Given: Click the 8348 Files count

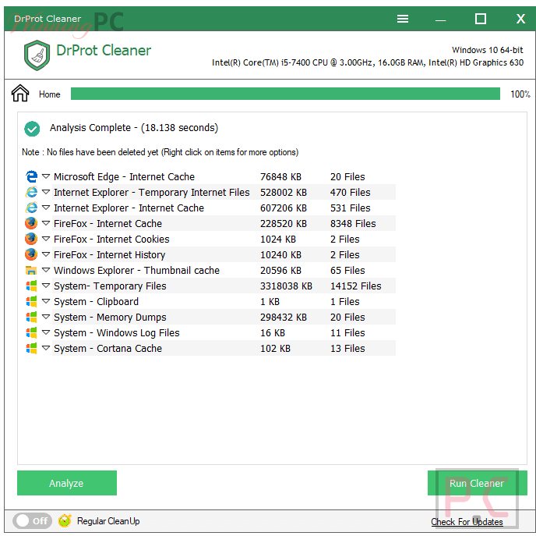Looking at the screenshot, I should pos(353,223).
